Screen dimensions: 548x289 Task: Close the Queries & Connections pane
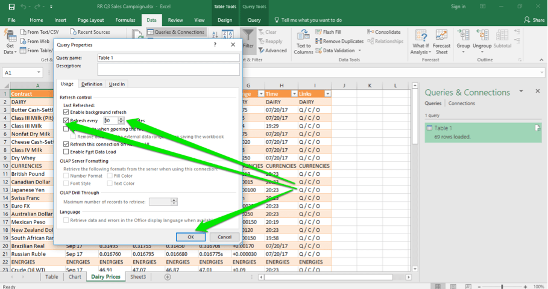tap(538, 91)
